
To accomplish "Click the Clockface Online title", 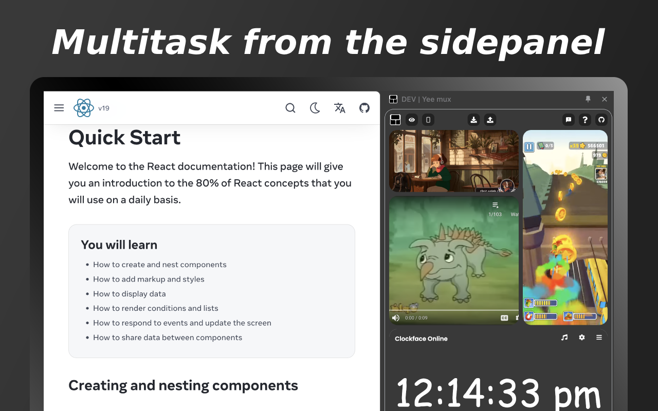I will [421, 339].
